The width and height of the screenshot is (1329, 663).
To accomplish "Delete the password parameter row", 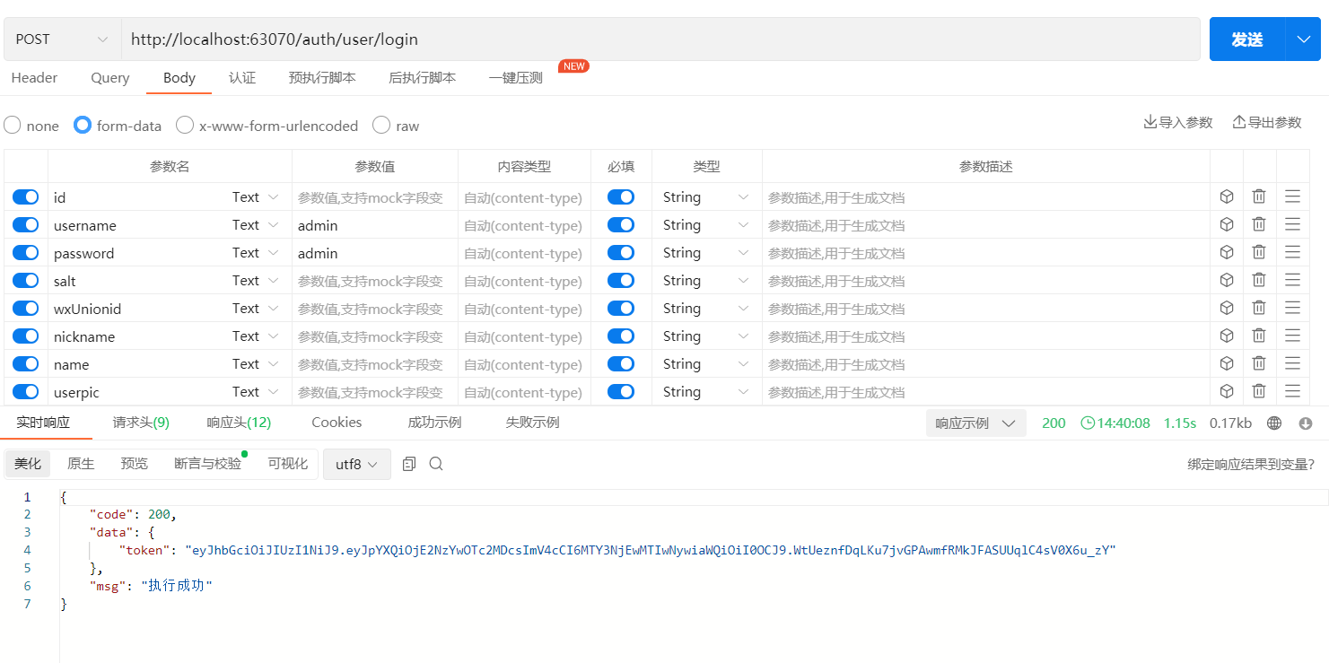I will coord(1259,253).
